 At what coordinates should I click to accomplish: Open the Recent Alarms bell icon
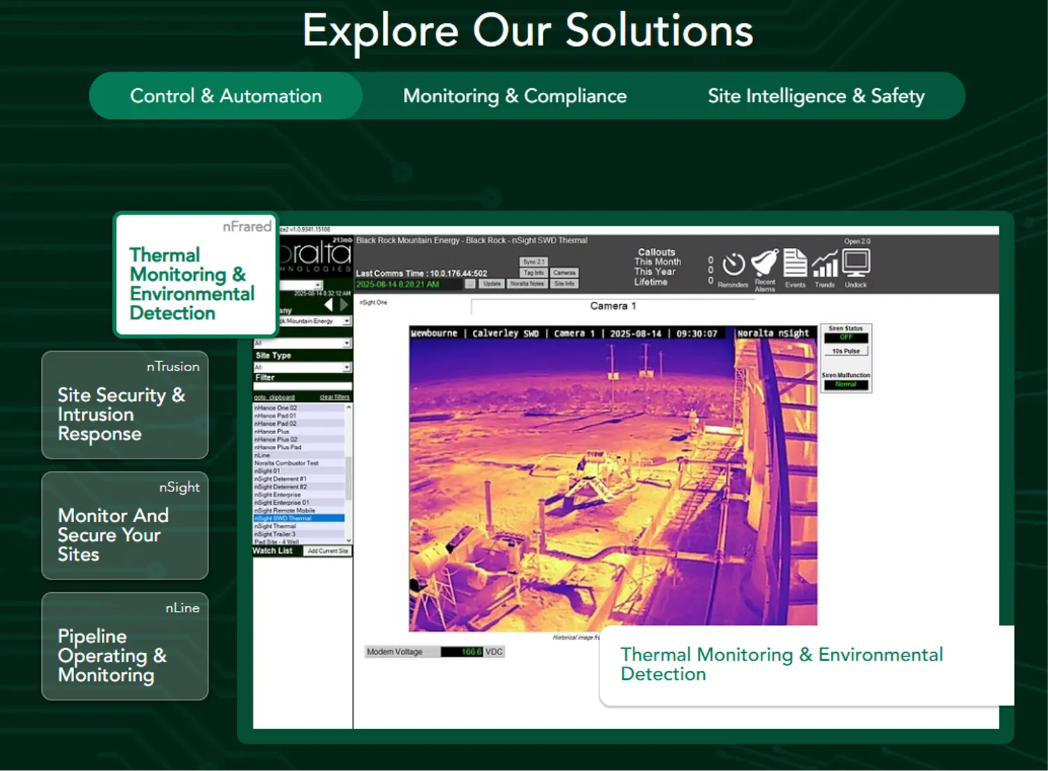click(x=764, y=264)
